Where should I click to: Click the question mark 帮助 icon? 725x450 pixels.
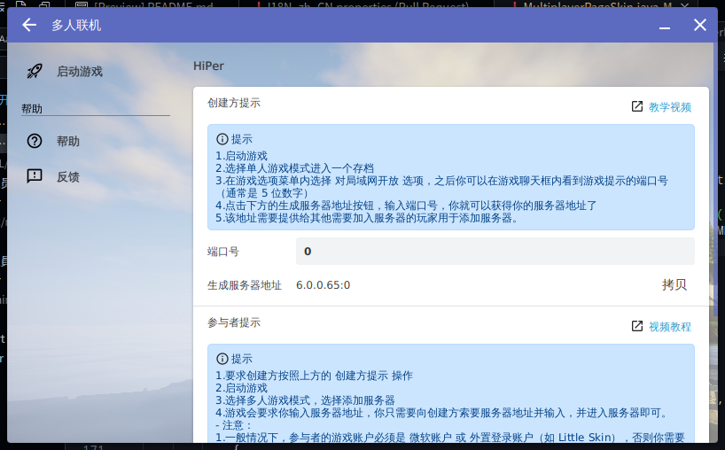tap(35, 141)
